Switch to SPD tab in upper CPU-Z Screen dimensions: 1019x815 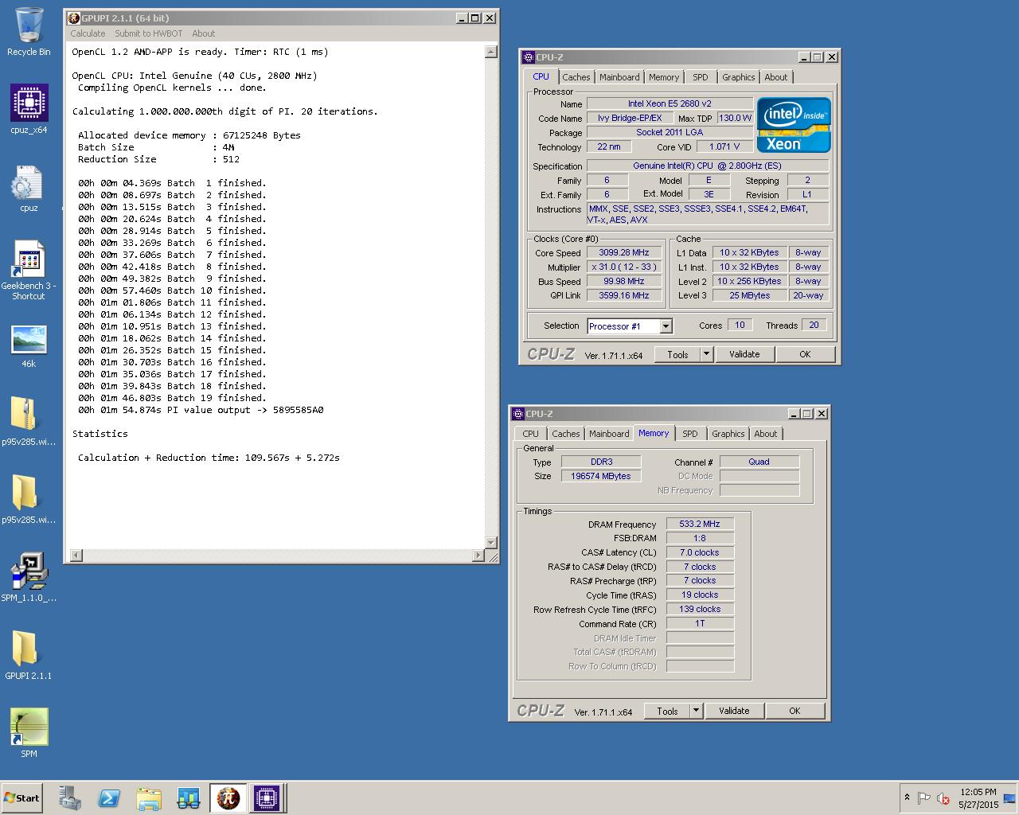[701, 77]
